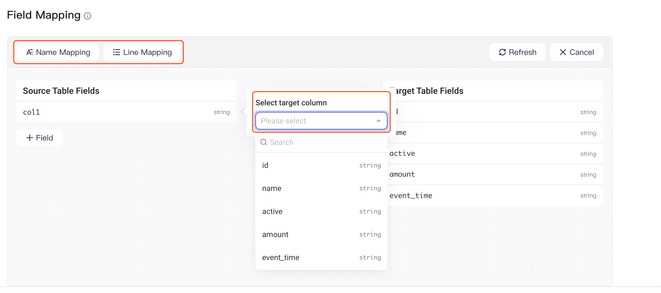Click the Refresh circular arrows icon
This screenshot has width=661, height=293.
point(502,52)
